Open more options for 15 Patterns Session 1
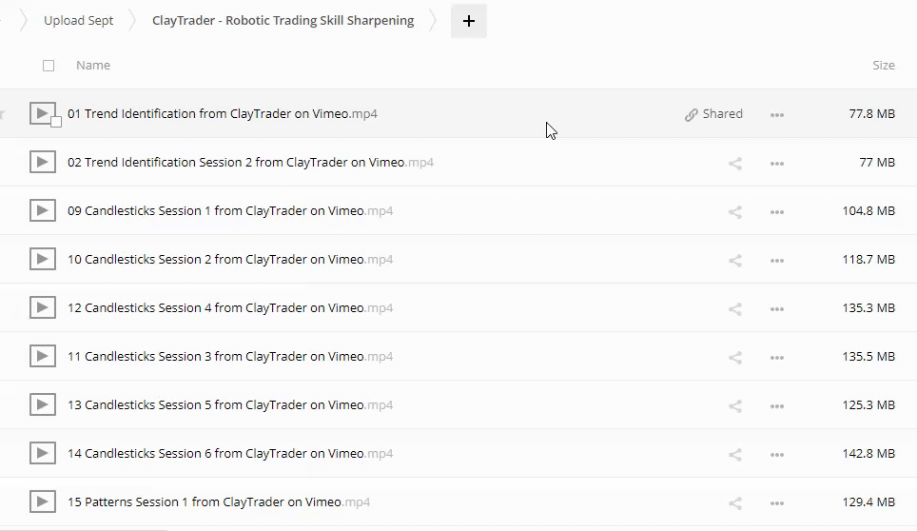 tap(777, 503)
